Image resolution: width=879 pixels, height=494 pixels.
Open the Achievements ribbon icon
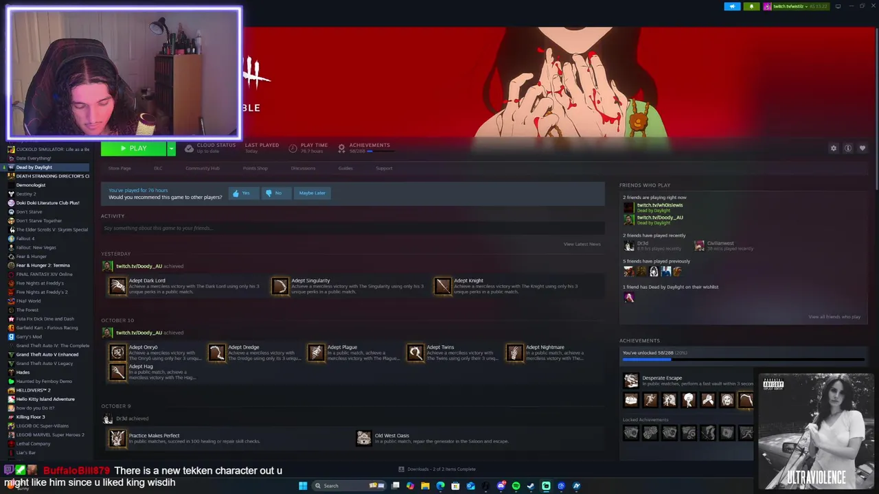[341, 148]
